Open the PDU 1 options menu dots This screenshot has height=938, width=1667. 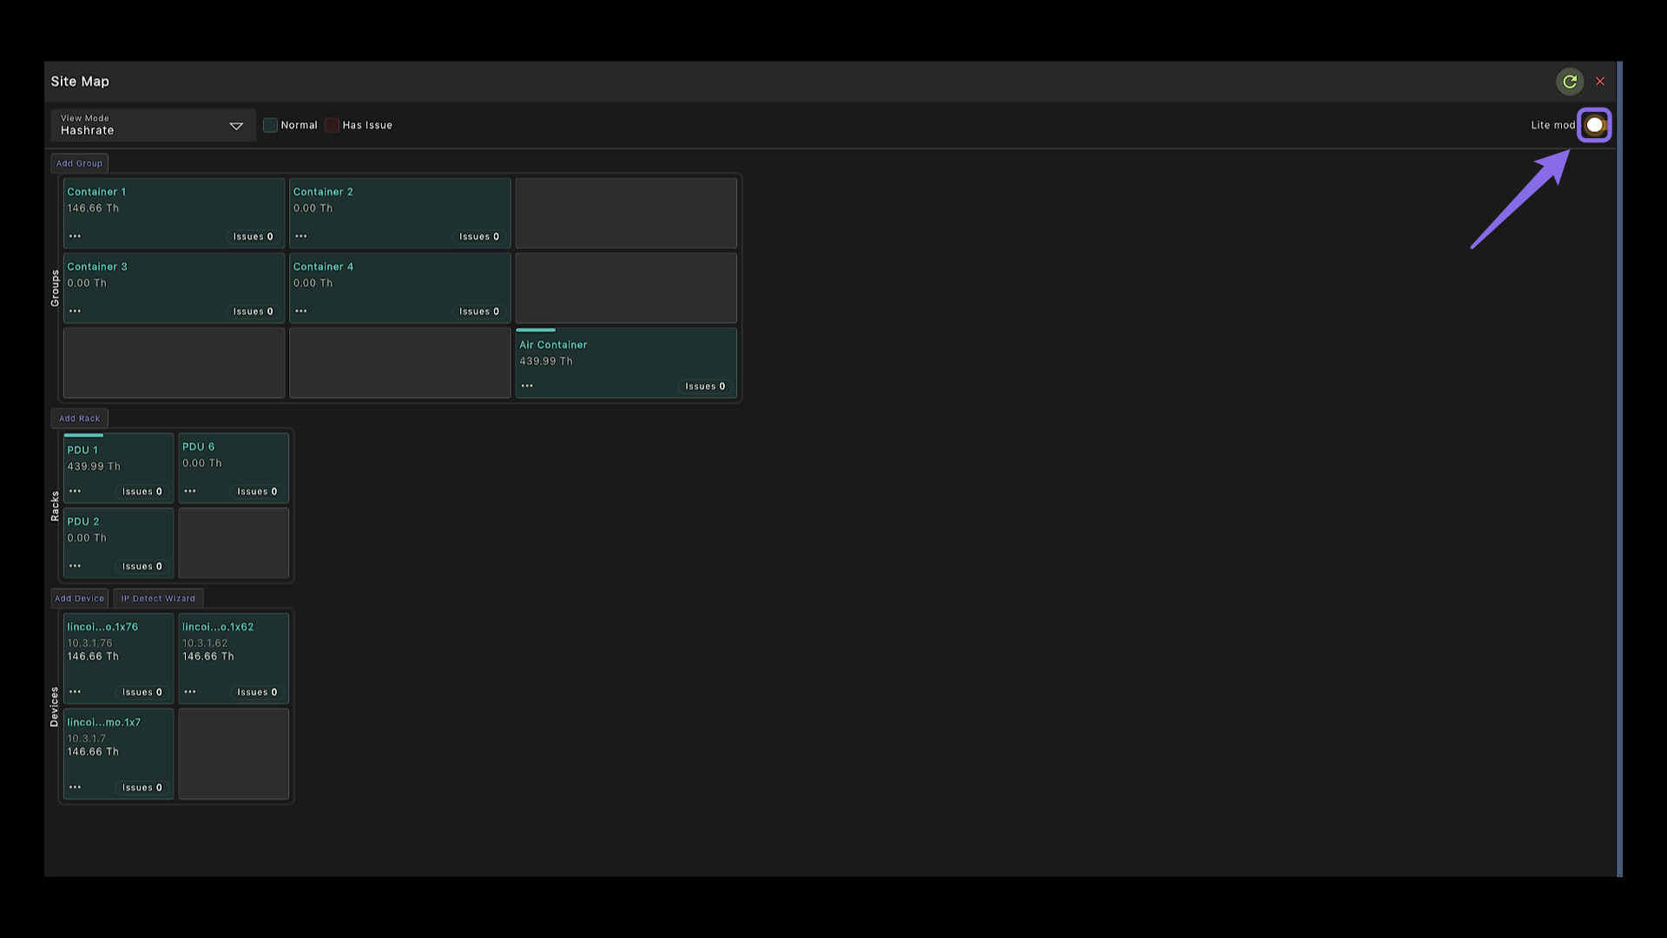75,492
